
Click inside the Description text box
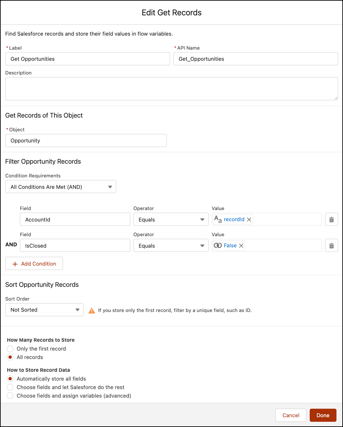[x=171, y=89]
